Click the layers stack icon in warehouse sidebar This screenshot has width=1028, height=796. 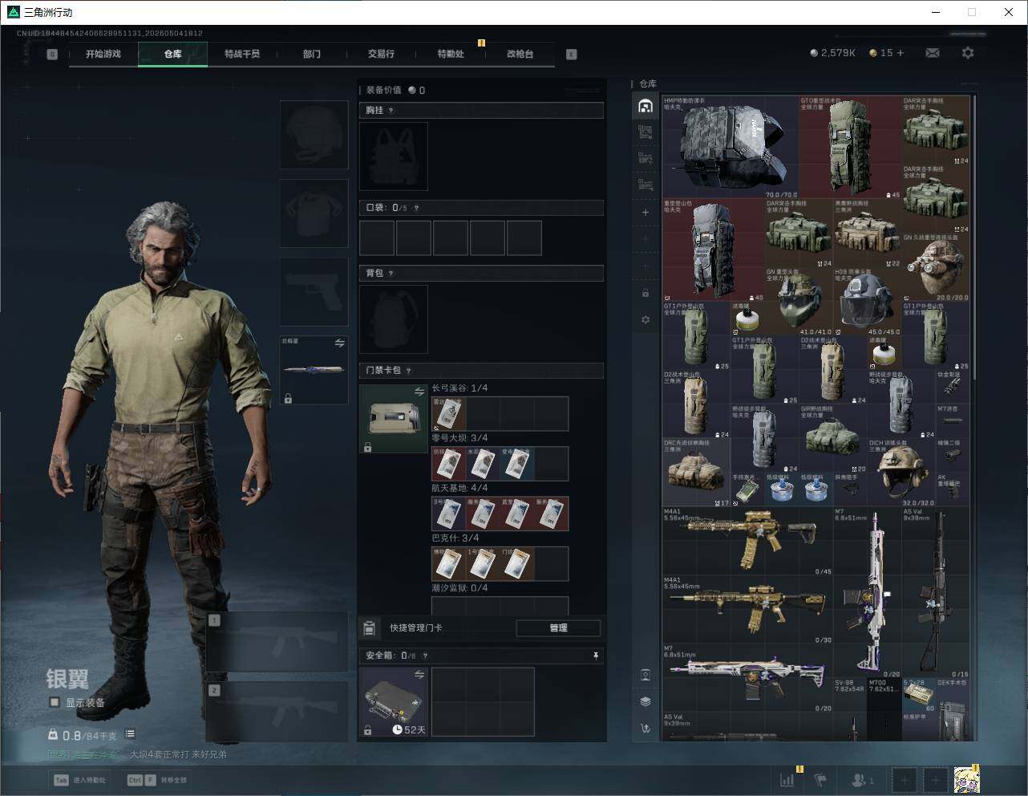(646, 701)
